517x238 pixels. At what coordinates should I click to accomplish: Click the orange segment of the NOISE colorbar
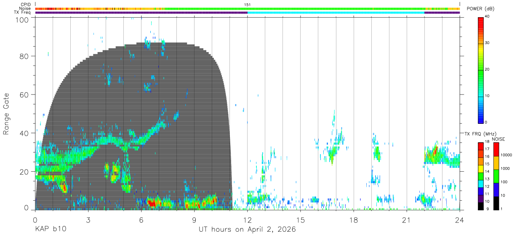(x=496, y=162)
